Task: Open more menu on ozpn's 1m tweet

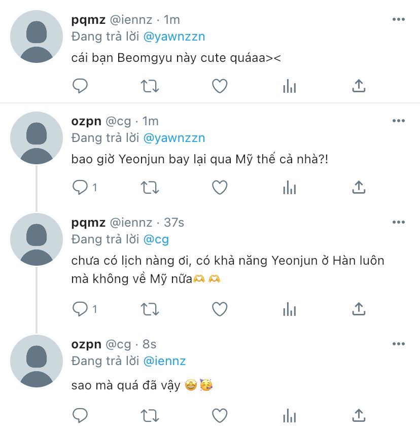Action: [x=398, y=121]
